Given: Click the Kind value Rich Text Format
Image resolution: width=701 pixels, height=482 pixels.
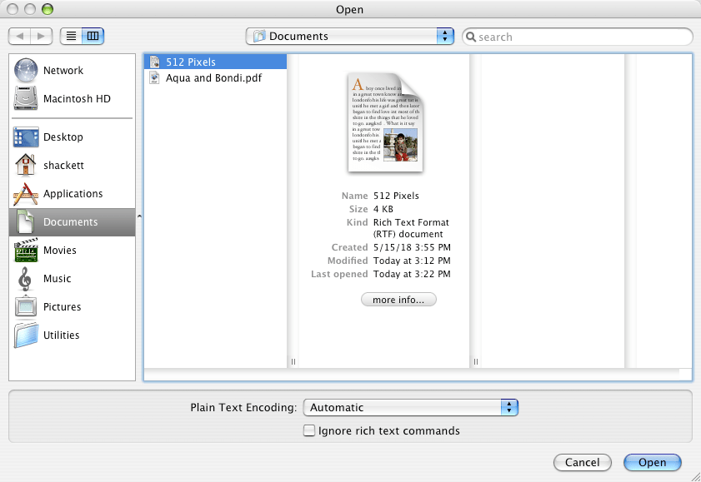Looking at the screenshot, I should point(411,228).
